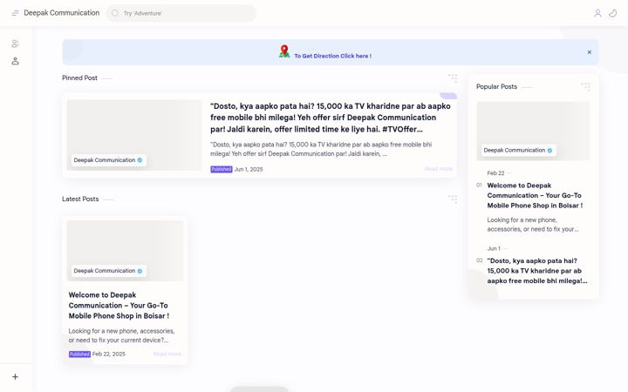Click the 'Jun 1' date in Popular Posts
The height and width of the screenshot is (392, 628).
494,248
